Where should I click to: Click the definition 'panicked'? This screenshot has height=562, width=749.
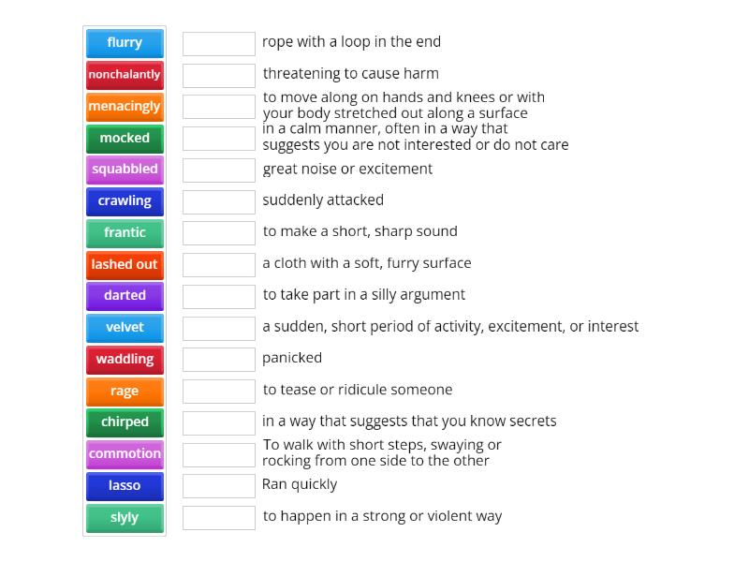(292, 359)
